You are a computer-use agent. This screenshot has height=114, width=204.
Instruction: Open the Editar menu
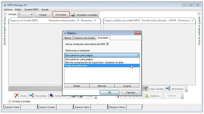[x=18, y=9]
